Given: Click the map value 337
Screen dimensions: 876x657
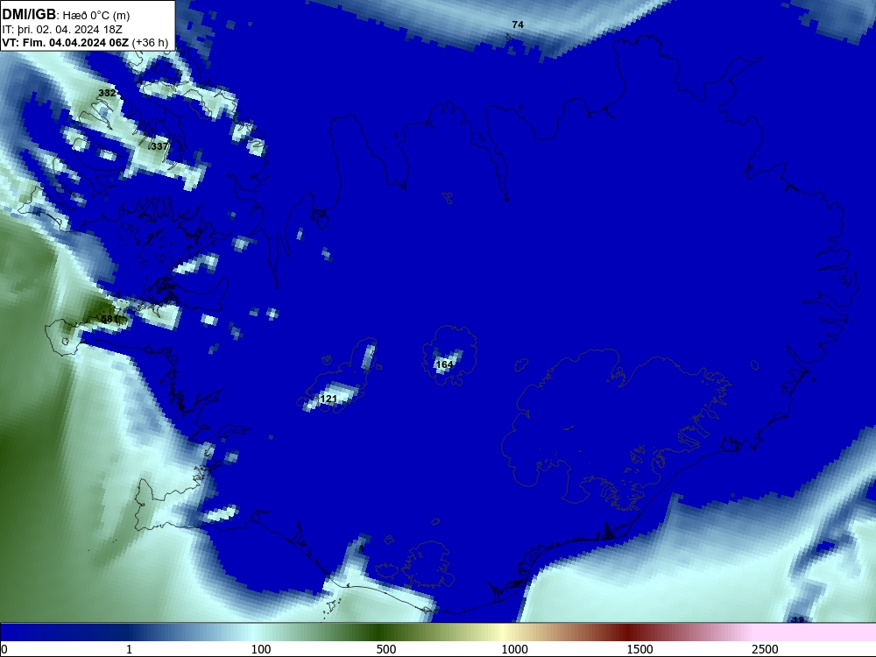Looking at the screenshot, I should (159, 146).
